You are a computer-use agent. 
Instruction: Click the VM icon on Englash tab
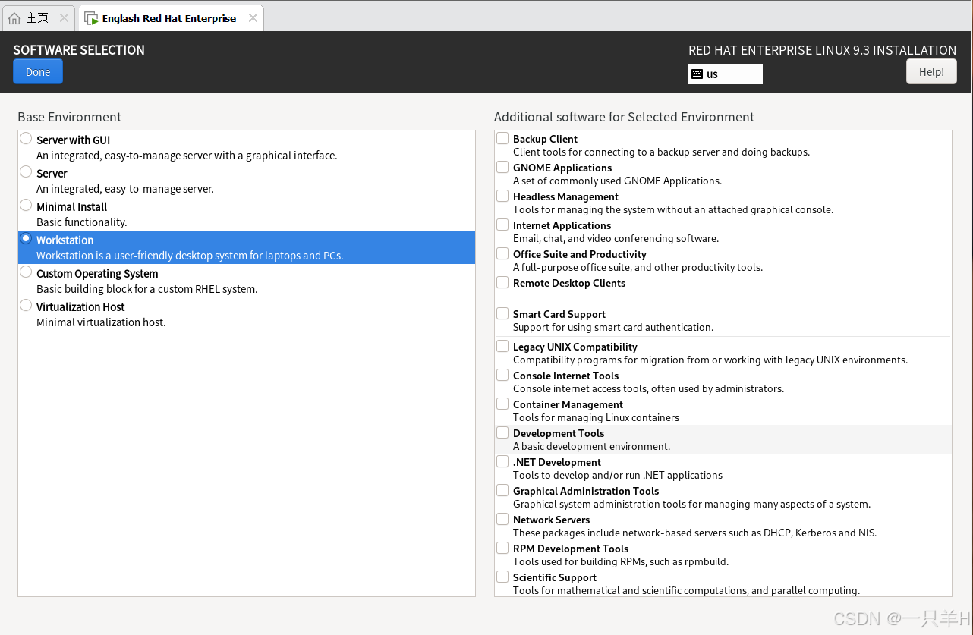coord(91,18)
